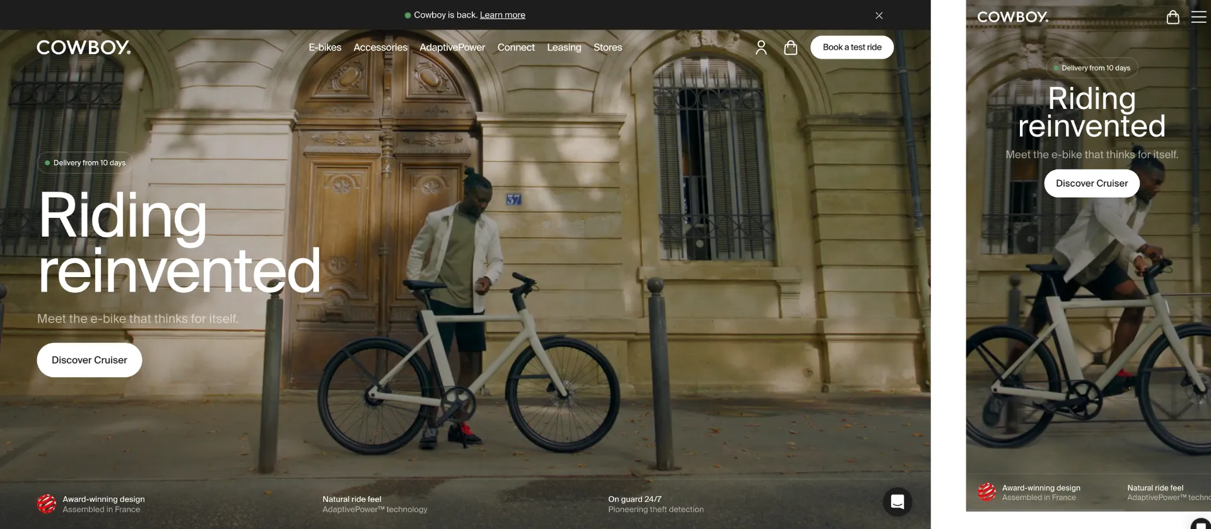Navigate to Stores
Screen dimensions: 1211x529
coord(607,47)
